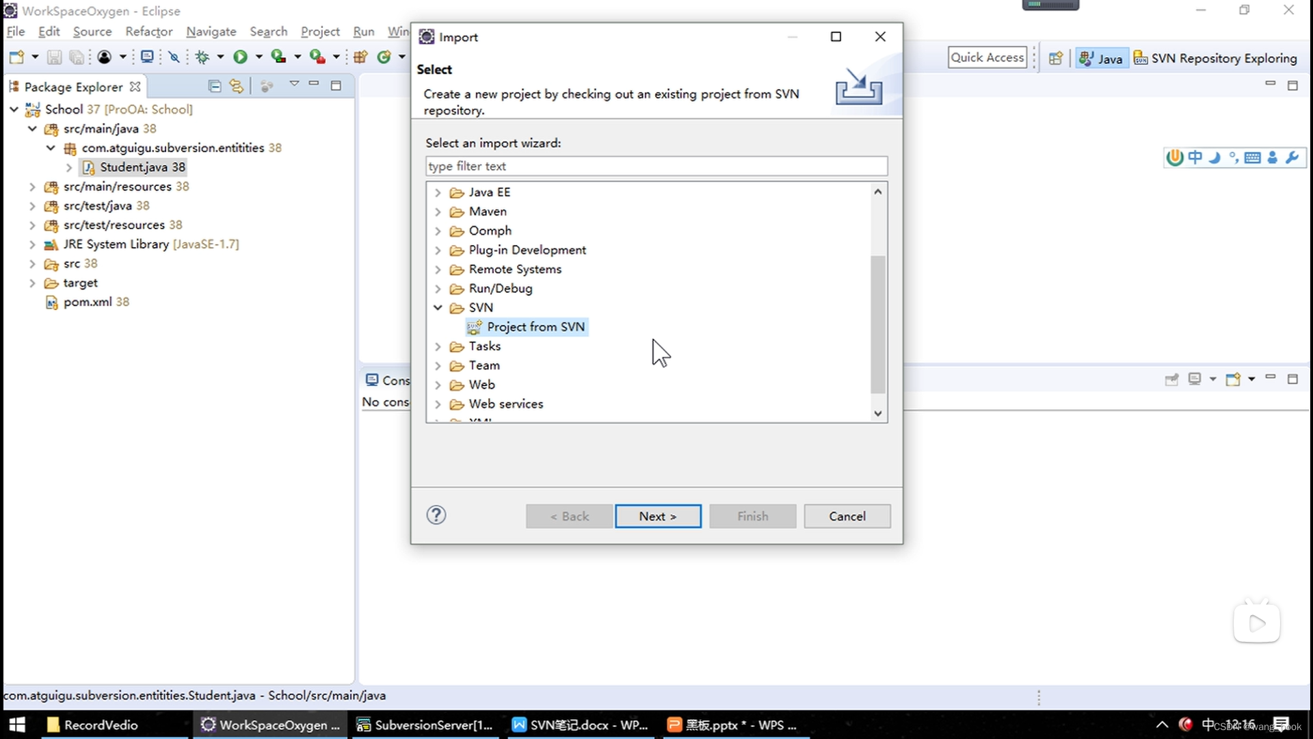
Task: Click the New Java Package icon
Action: [360, 57]
